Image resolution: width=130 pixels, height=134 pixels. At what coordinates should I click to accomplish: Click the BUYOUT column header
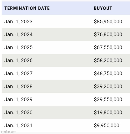click(x=103, y=8)
